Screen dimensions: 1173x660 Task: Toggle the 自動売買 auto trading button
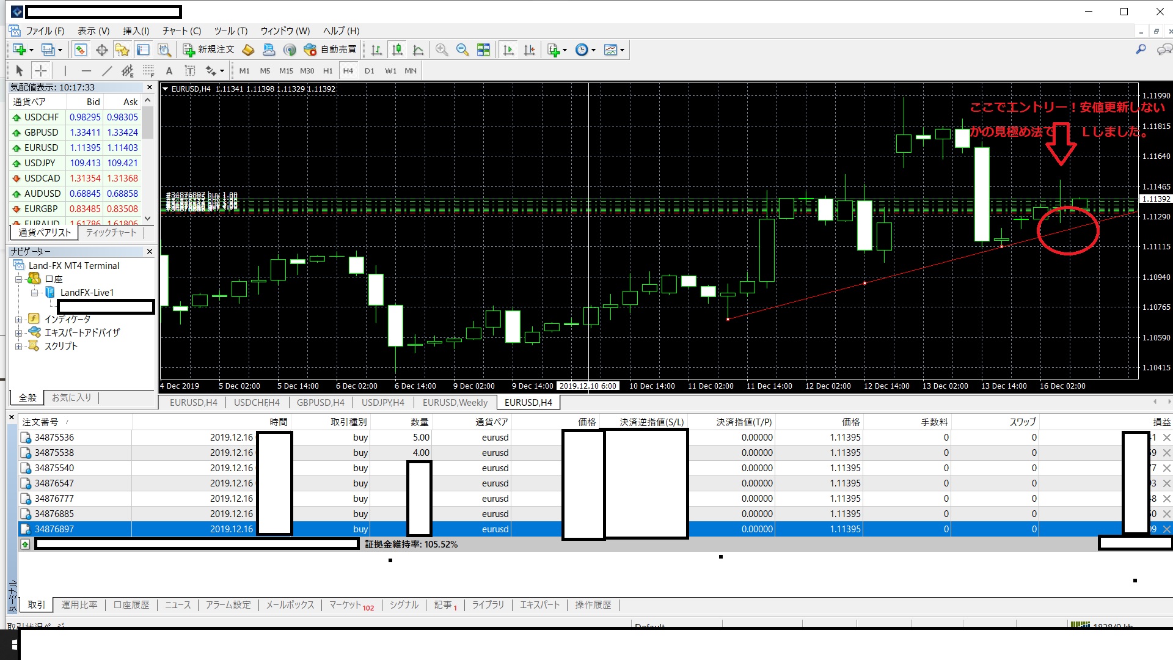[x=331, y=50]
